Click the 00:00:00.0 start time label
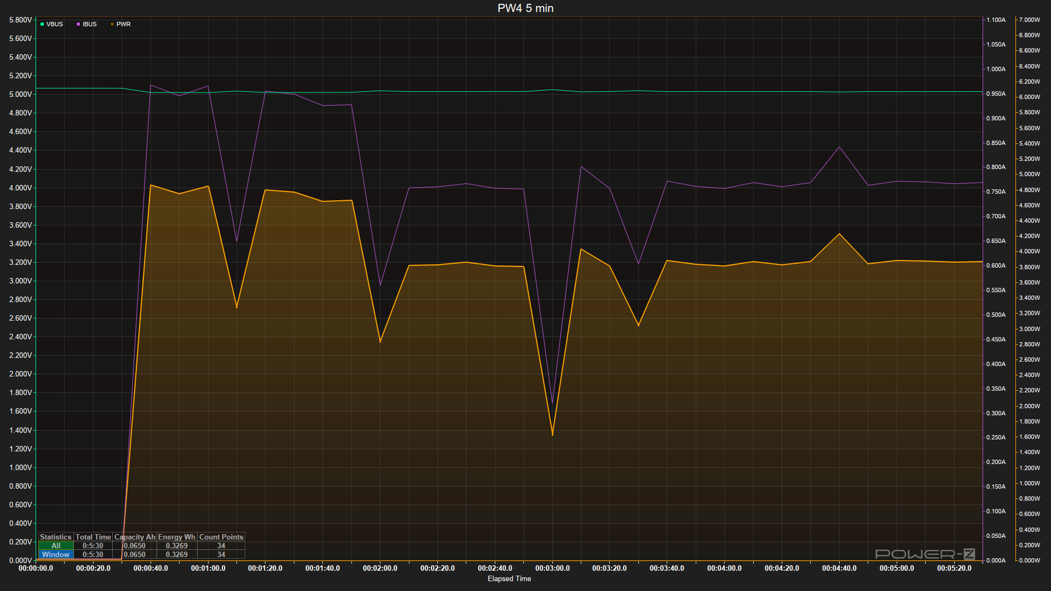 click(x=36, y=568)
